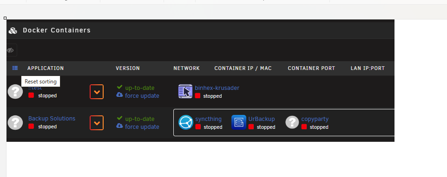Open the binhex-krusader link
Screen dimensions: 447x177
(217, 88)
